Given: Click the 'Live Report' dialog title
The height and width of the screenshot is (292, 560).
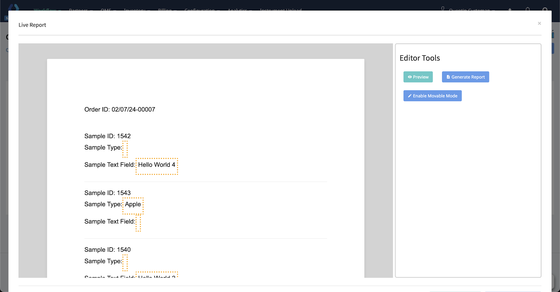Looking at the screenshot, I should click(x=32, y=25).
